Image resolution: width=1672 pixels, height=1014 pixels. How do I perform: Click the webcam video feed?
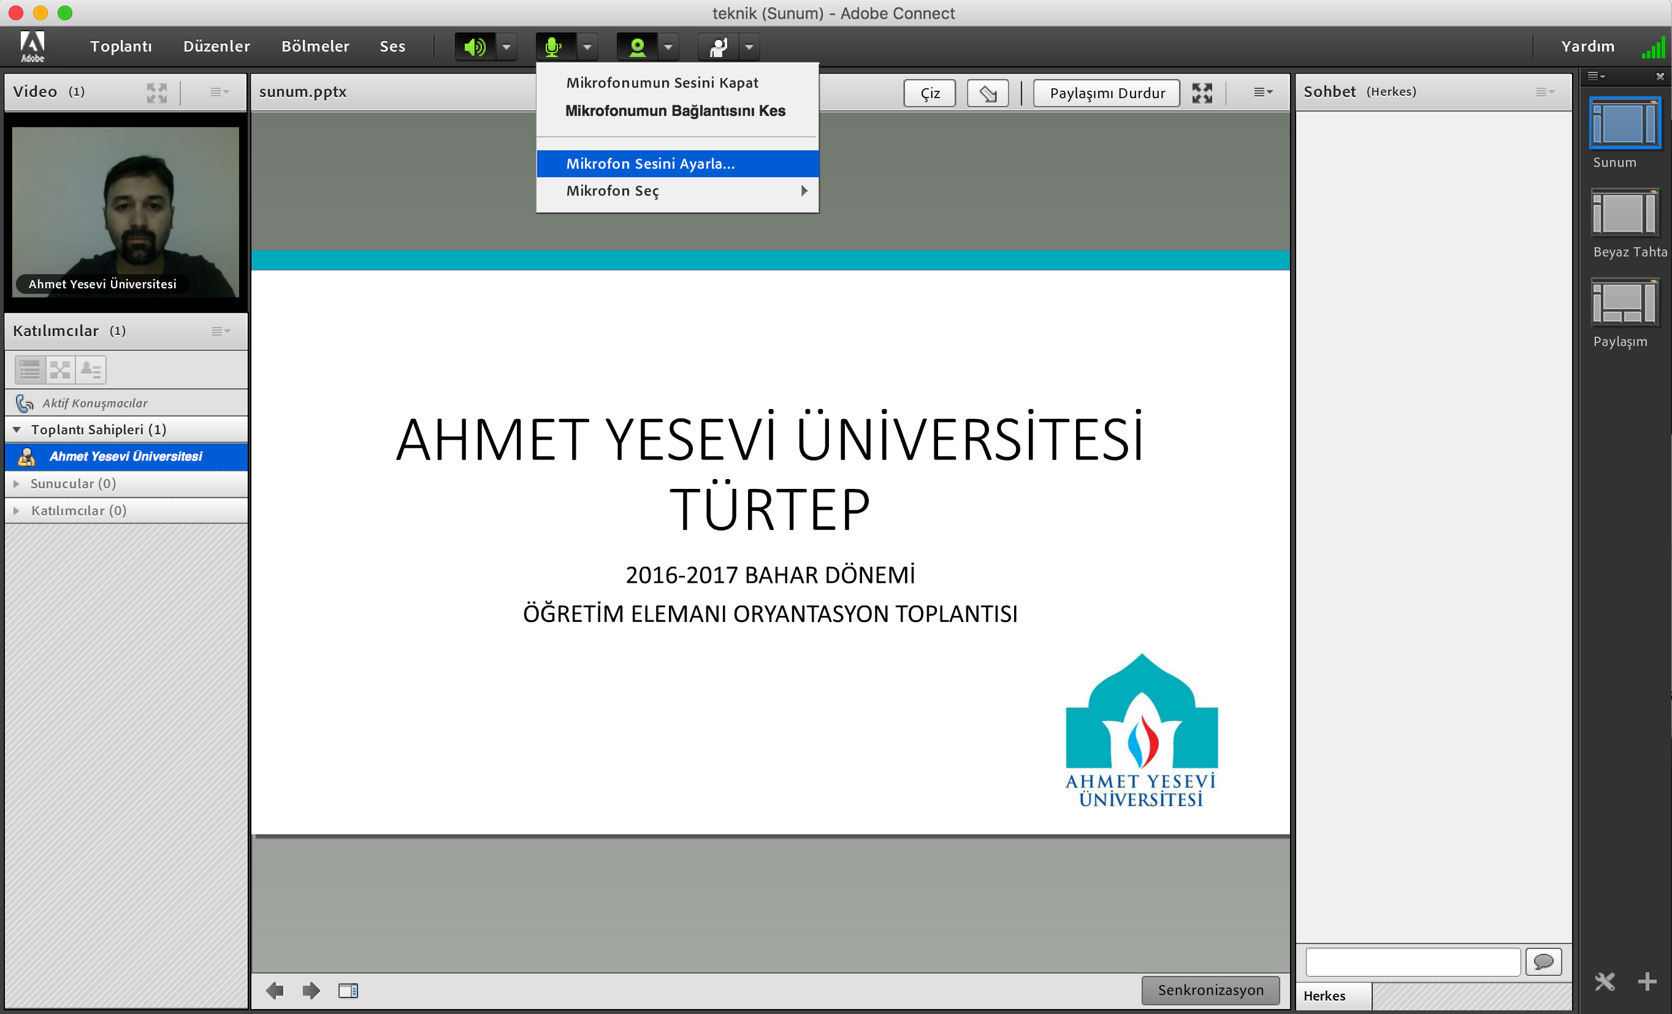click(126, 212)
